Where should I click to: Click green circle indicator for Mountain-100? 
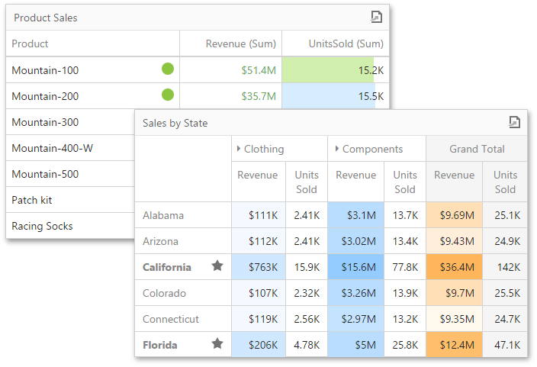pos(168,69)
